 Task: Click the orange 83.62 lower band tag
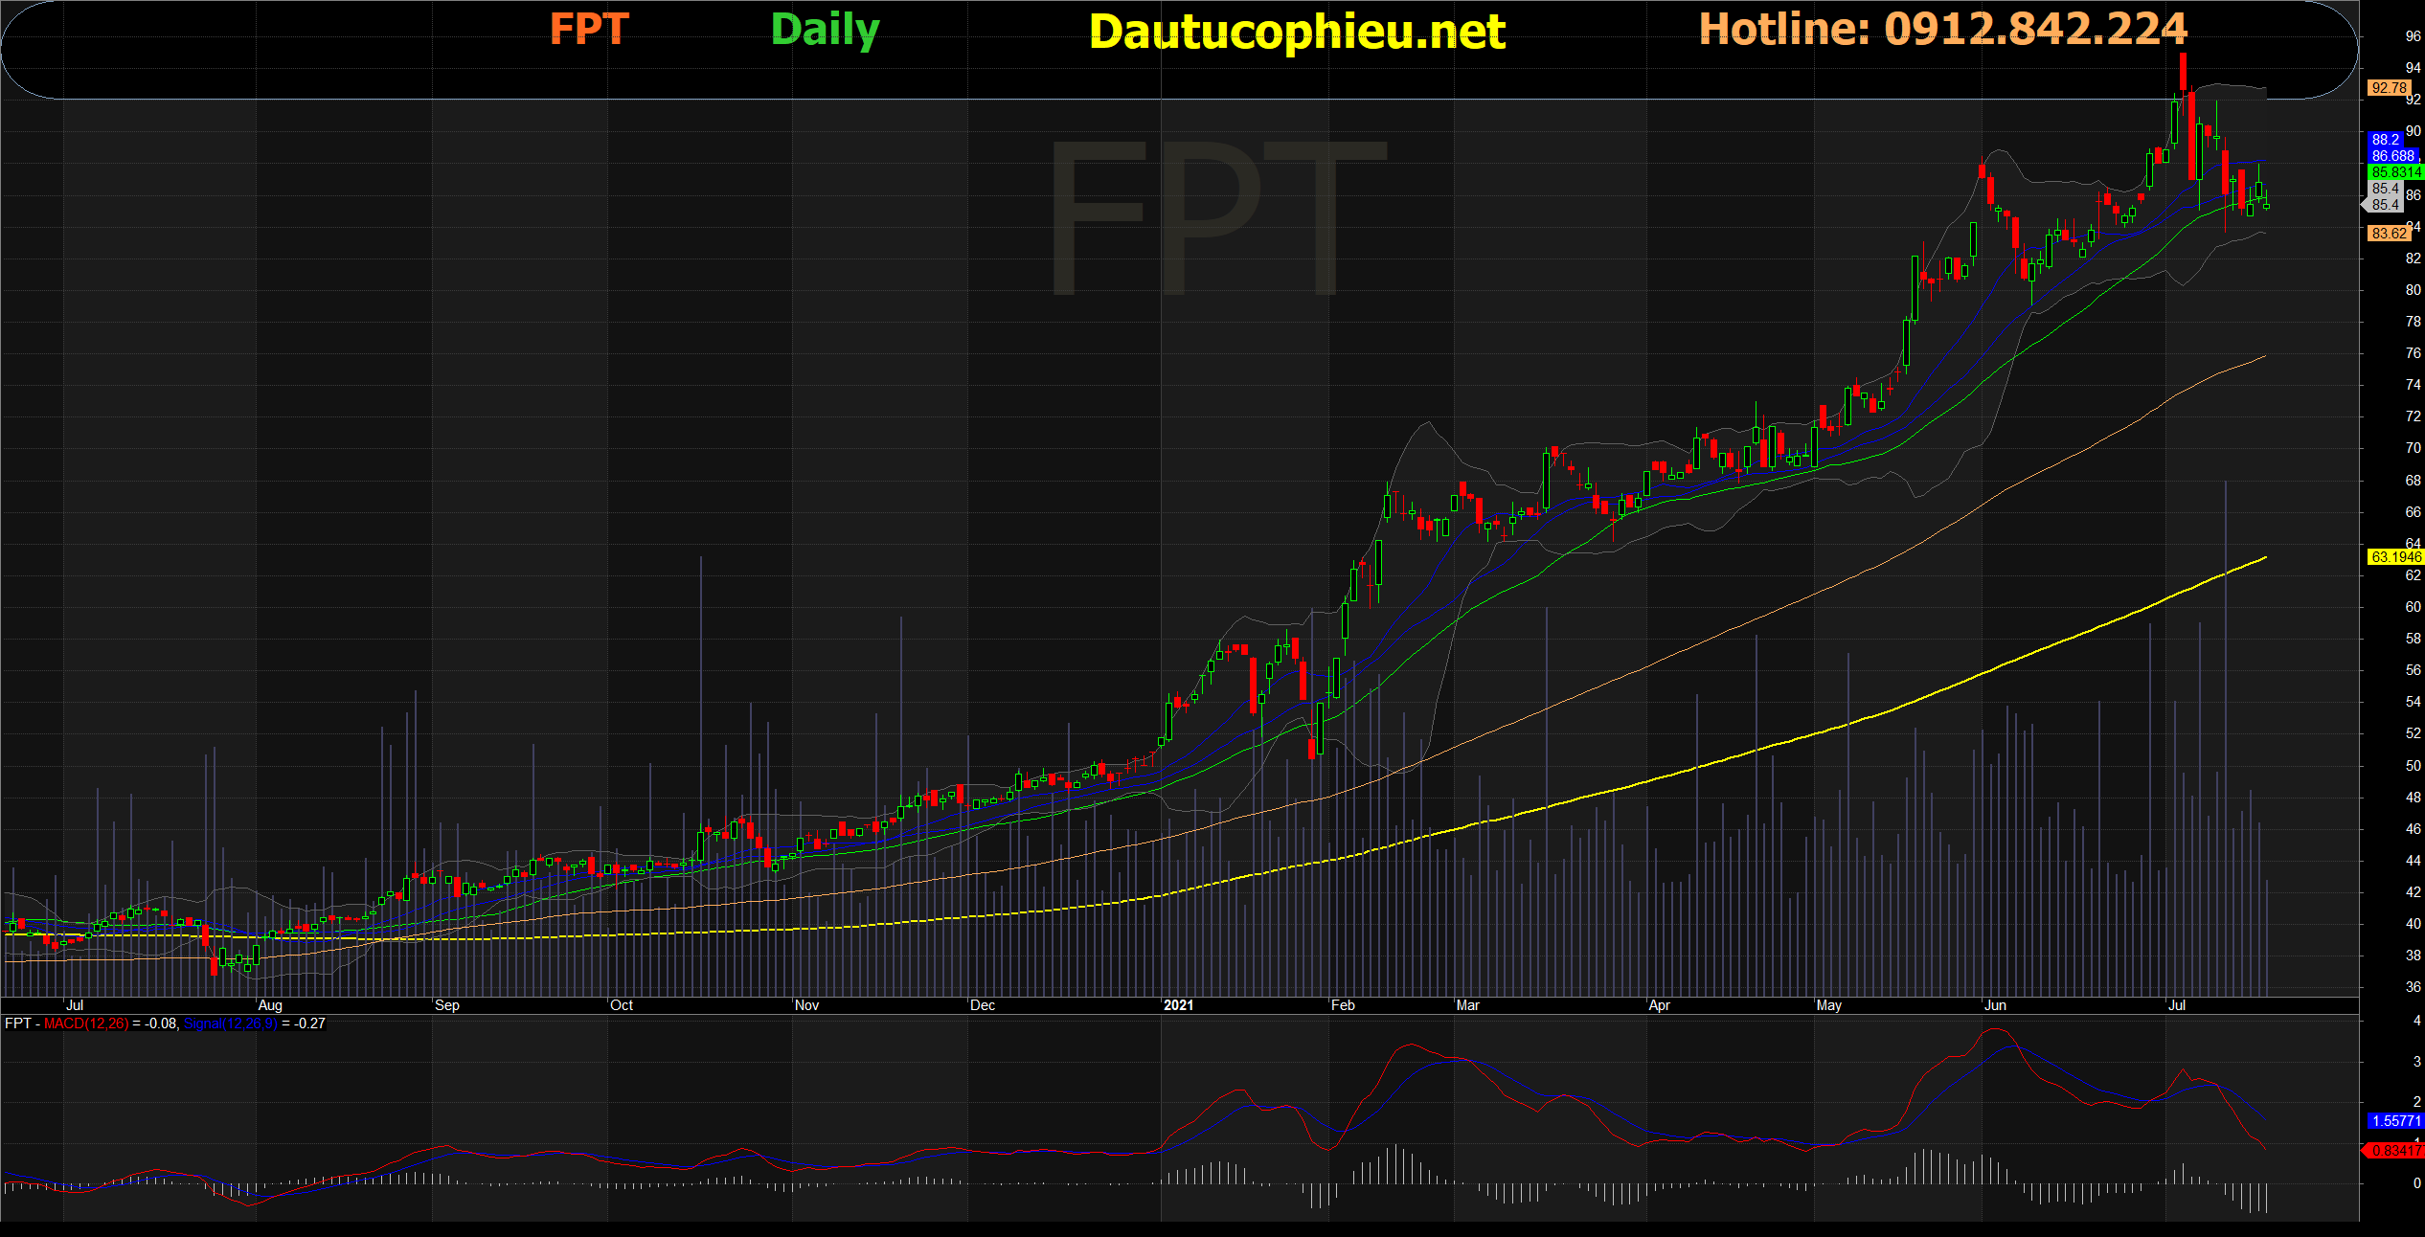[2389, 234]
